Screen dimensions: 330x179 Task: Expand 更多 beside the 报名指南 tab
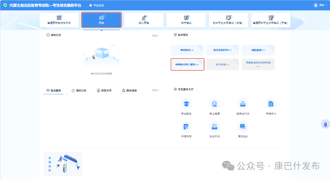tap(156, 91)
